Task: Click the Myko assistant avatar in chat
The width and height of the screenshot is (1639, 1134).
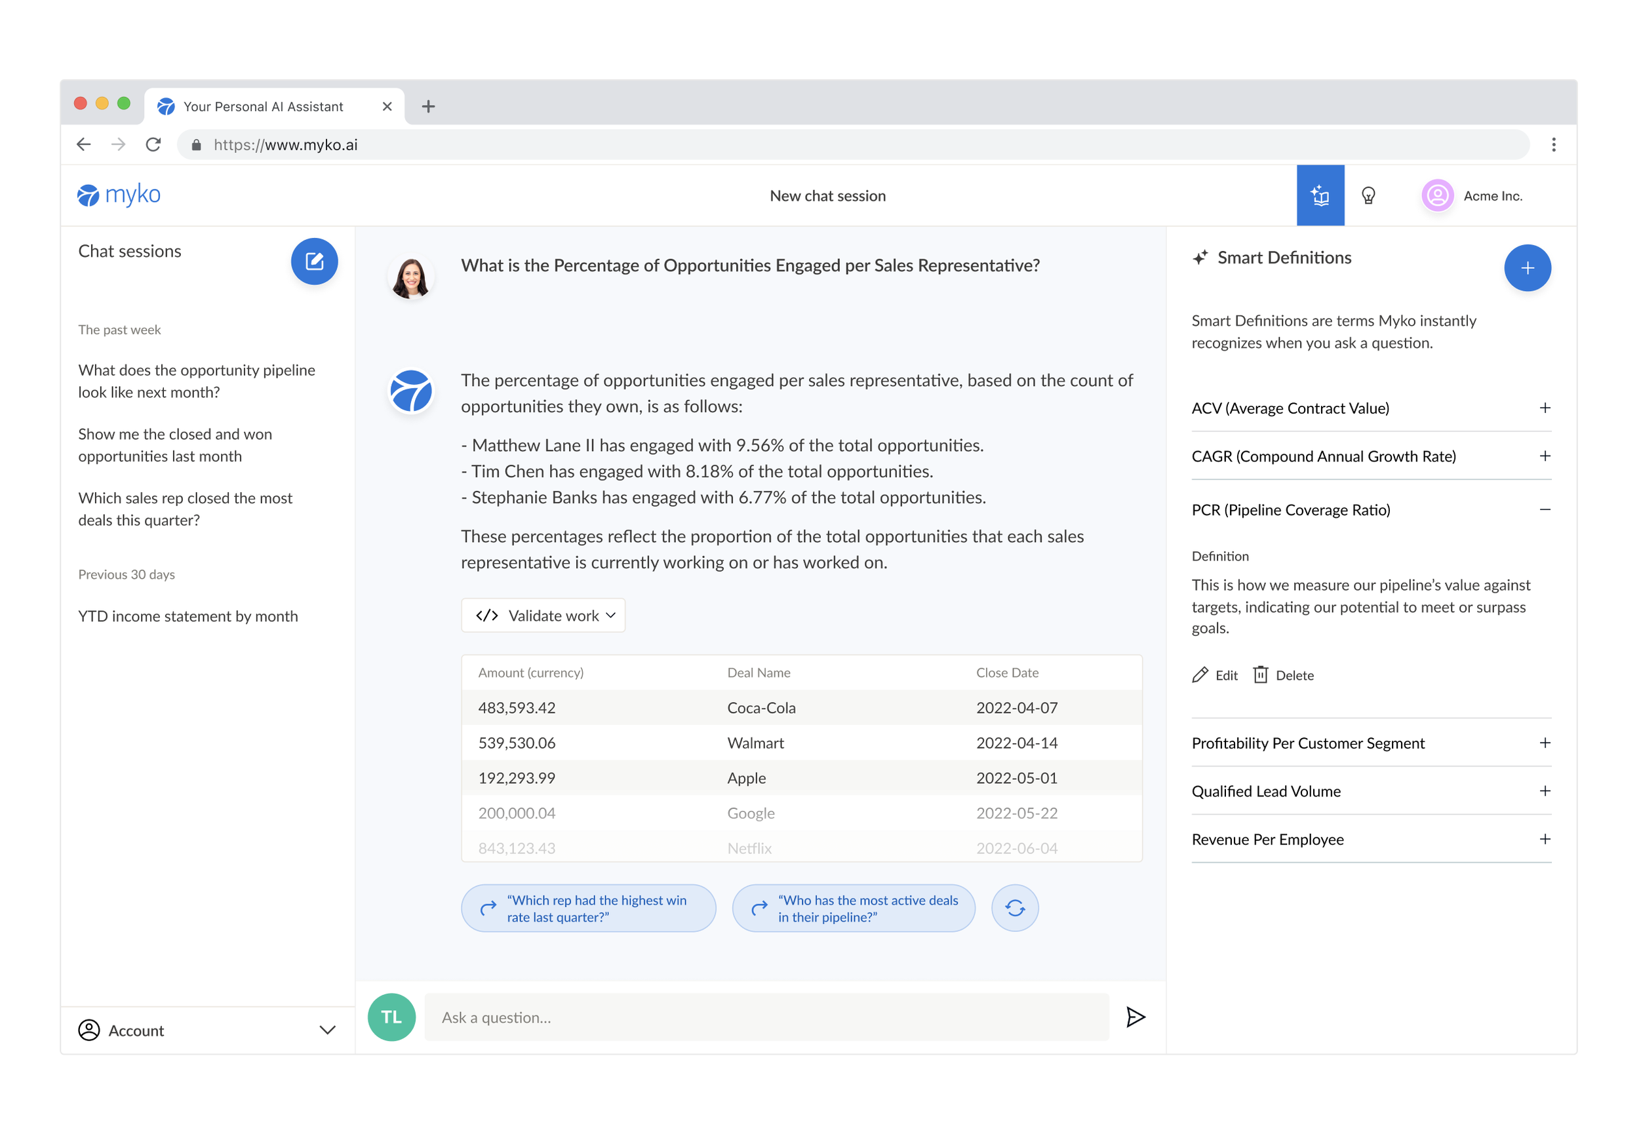Action: pos(410,391)
